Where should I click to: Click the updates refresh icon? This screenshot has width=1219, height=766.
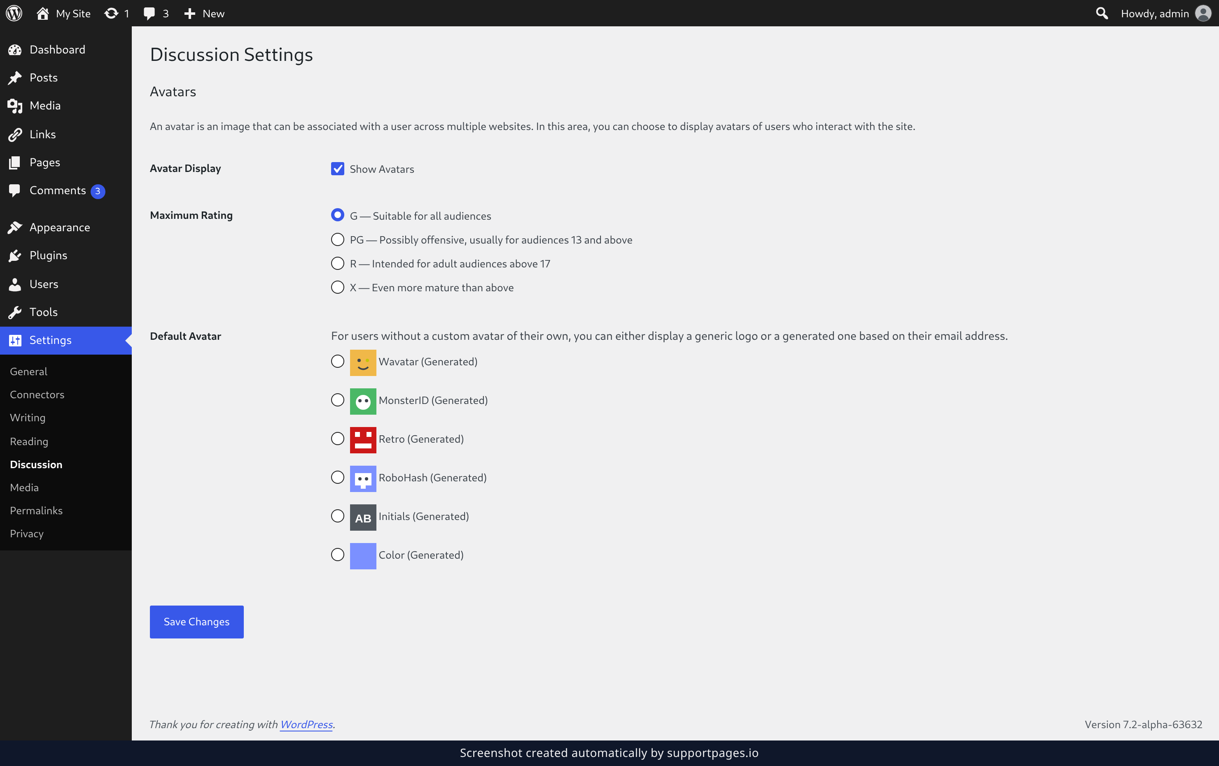point(111,13)
